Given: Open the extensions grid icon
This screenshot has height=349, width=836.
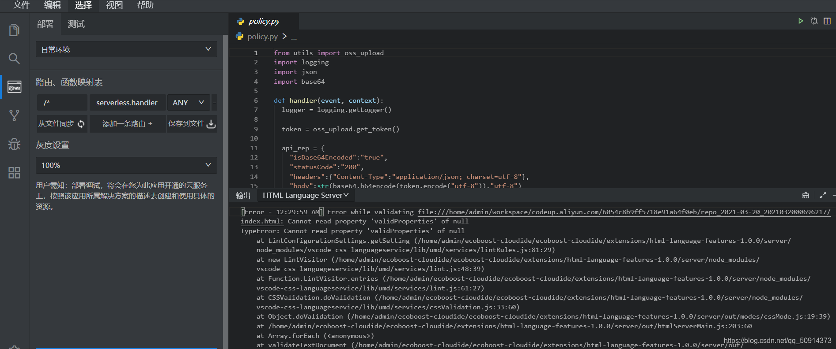Looking at the screenshot, I should point(14,173).
